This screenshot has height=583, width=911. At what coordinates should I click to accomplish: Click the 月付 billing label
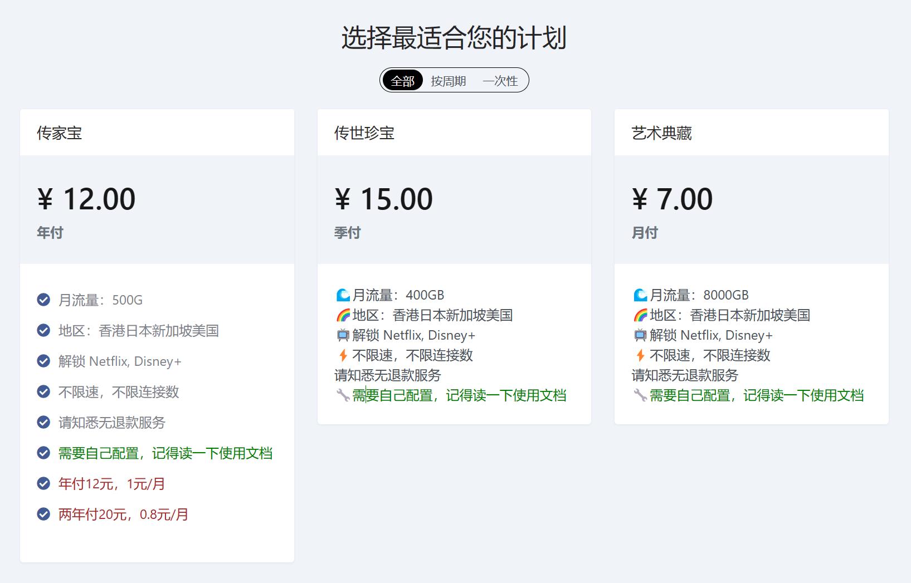(x=645, y=233)
